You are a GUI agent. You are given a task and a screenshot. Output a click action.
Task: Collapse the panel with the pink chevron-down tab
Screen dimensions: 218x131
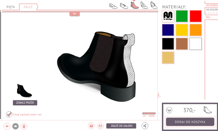point(75,14)
